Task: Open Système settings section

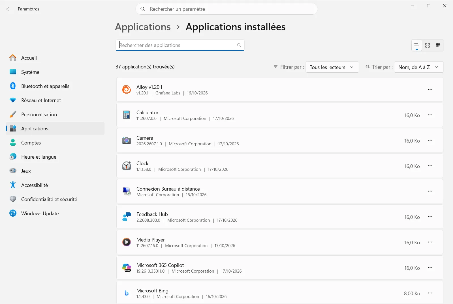Action: (x=55, y=72)
